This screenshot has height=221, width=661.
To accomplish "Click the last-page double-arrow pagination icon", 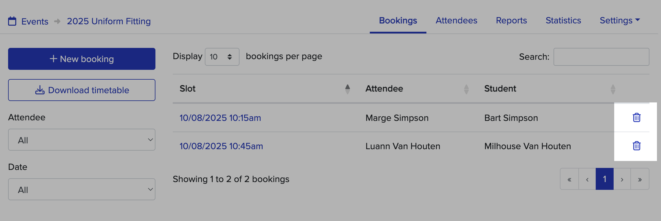I will pyautogui.click(x=639, y=179).
